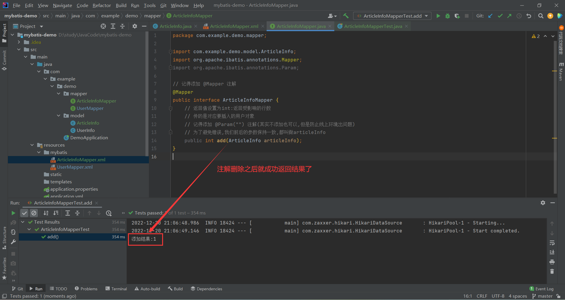The image size is (565, 300).
Task: Open Project panel settings gear
Action: click(135, 26)
